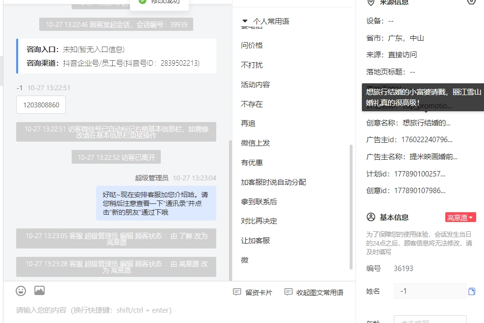Viewport: 484px width, 323px height.
Task: Click the 编号 value 36193
Action: click(403, 269)
